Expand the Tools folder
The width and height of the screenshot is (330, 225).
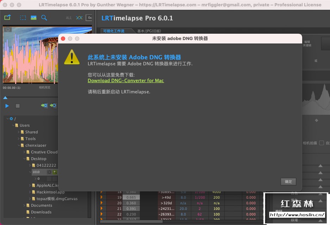19,139
